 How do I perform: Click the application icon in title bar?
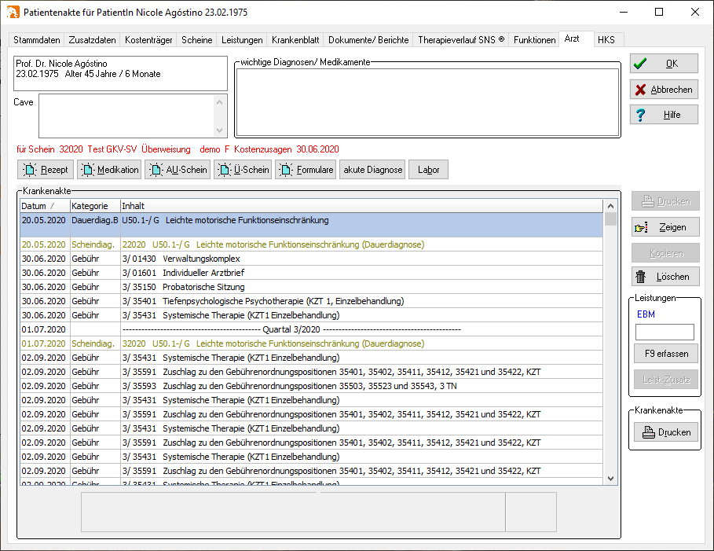coord(13,12)
